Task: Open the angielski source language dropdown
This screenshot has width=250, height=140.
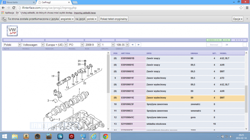Action: click(67, 19)
